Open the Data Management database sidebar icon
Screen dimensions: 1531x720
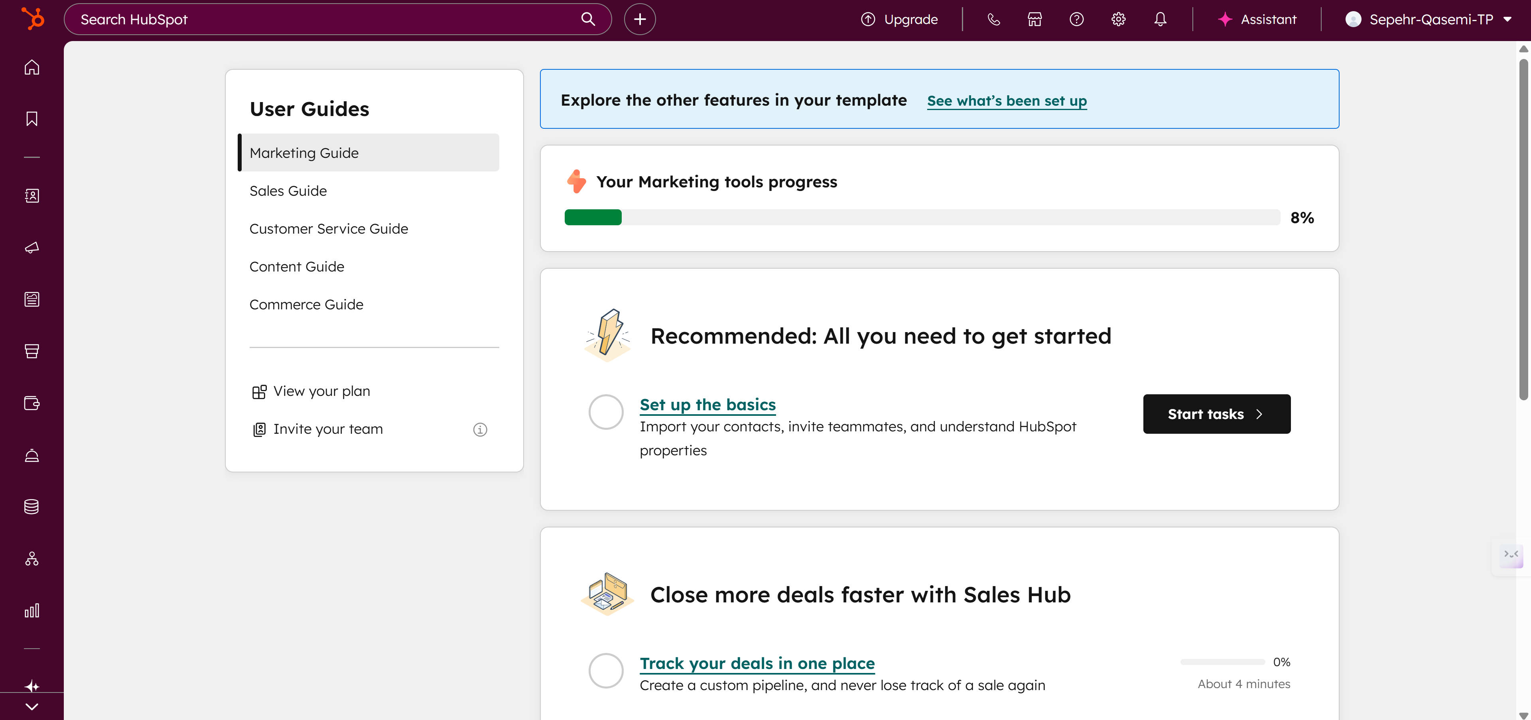pos(32,506)
